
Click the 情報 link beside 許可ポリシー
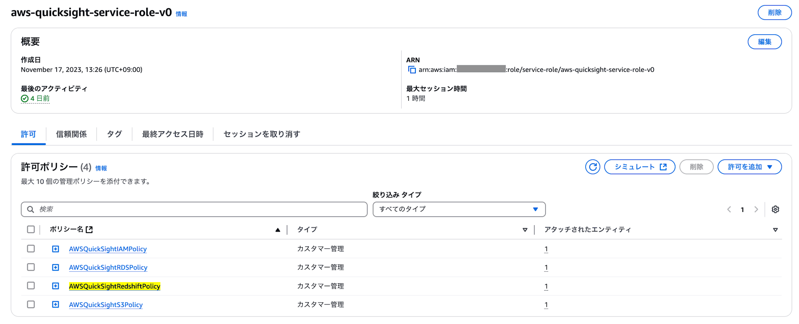pyautogui.click(x=101, y=168)
